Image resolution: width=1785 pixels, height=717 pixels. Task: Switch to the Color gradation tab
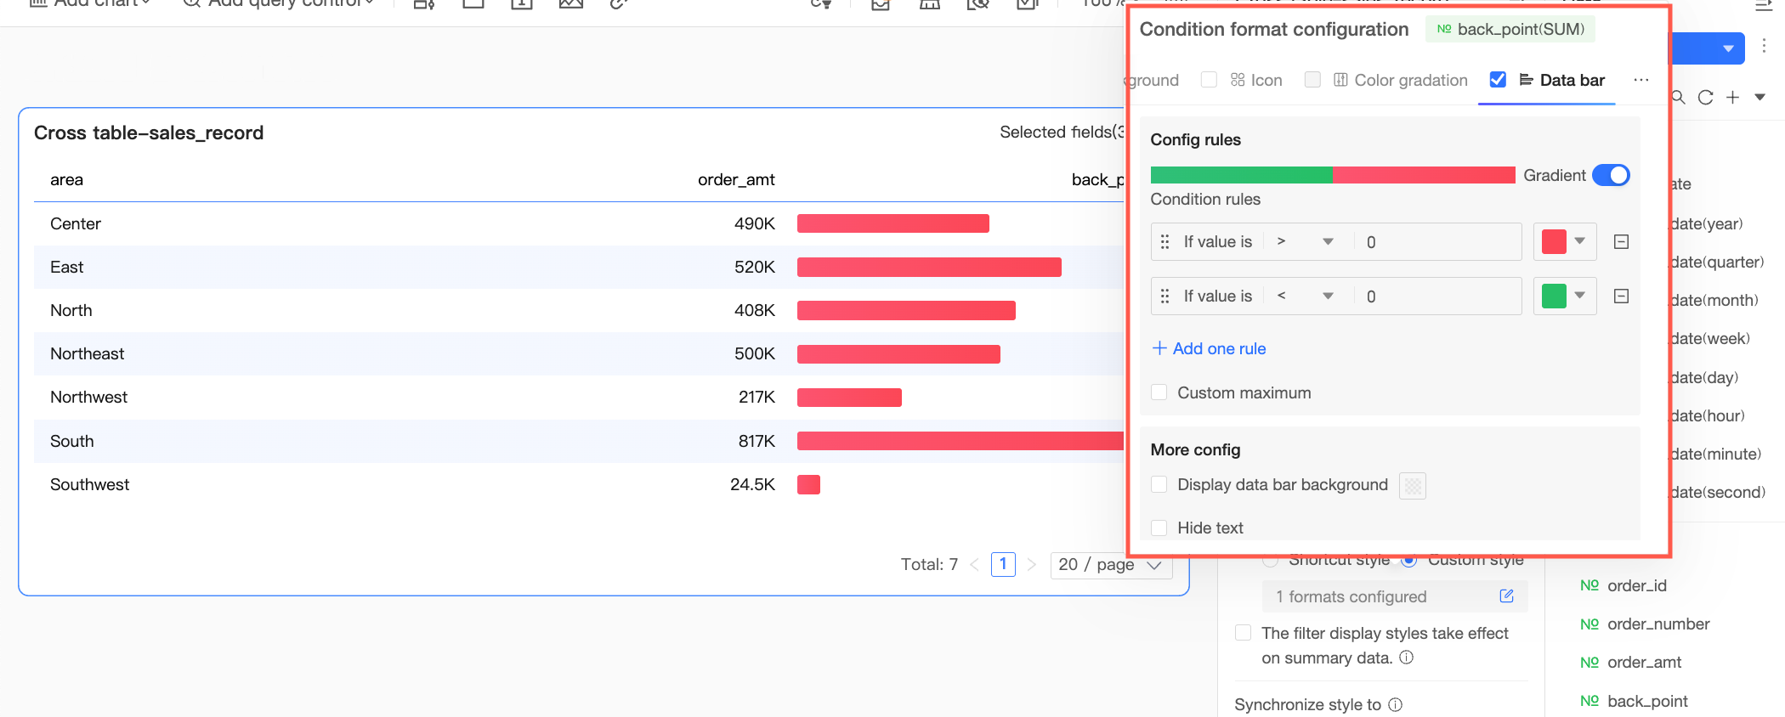click(x=1401, y=80)
